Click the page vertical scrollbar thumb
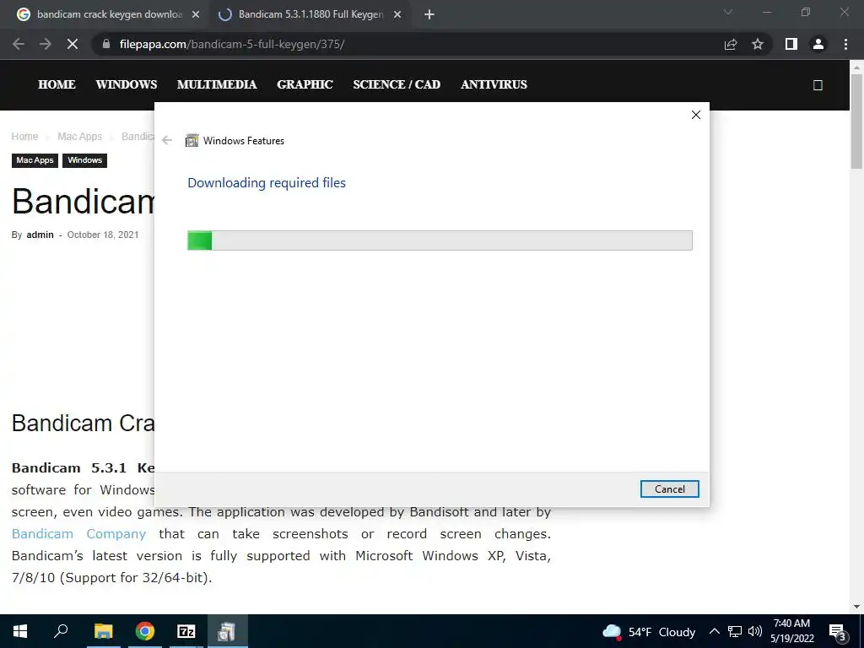 tap(856, 121)
